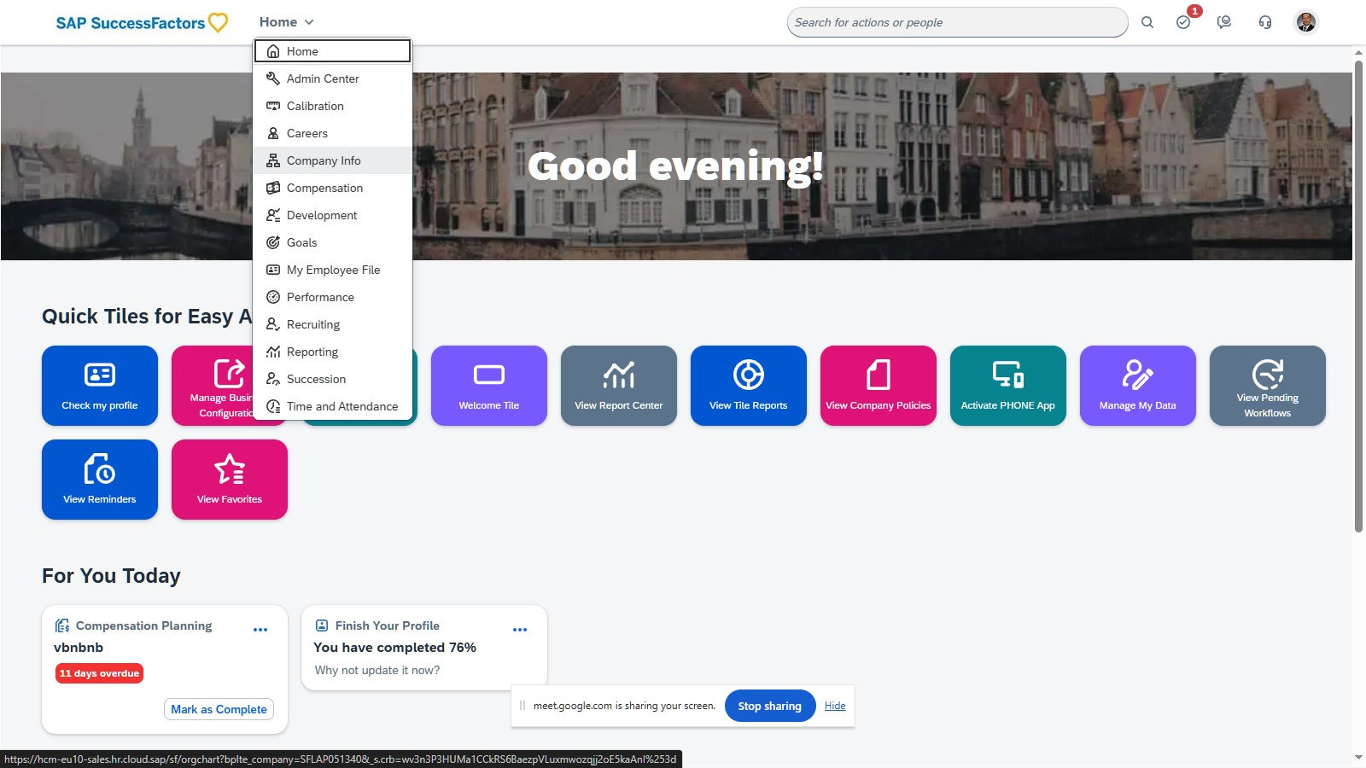The image size is (1366, 768).
Task: Click Mark as Complete button
Action: 219,709
